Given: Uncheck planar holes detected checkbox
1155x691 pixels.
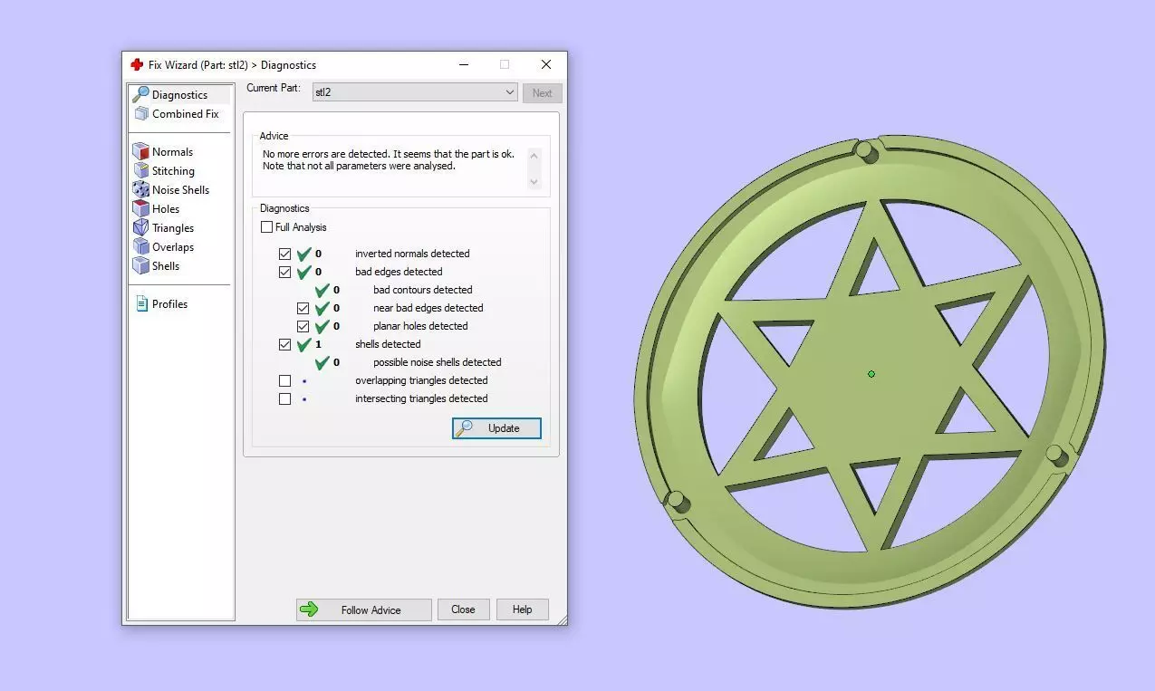Looking at the screenshot, I should point(303,327).
